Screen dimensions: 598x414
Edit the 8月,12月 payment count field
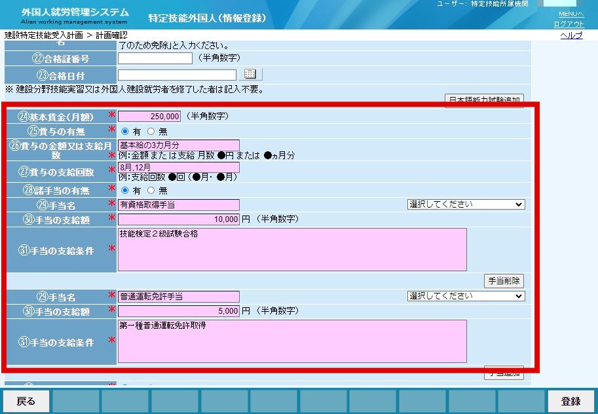click(179, 167)
